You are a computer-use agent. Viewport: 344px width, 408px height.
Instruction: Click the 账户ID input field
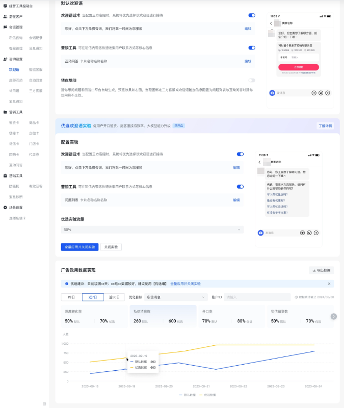(257, 297)
